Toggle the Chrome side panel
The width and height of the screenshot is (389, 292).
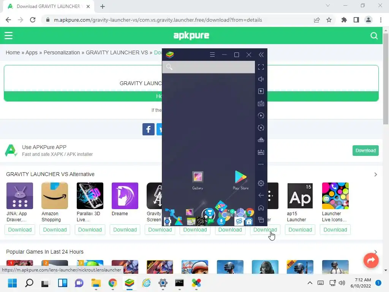356,20
